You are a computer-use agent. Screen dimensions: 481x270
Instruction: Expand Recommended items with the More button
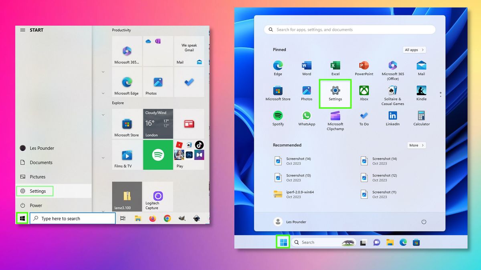416,145
